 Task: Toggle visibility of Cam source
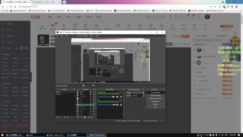91,98
